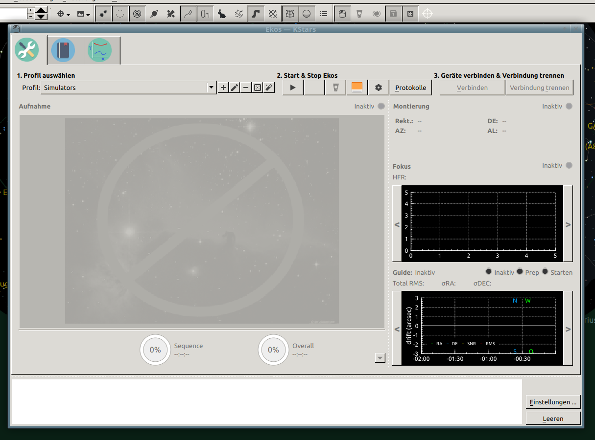
Task: Toggle constellation boundaries icon in KStars toolbar
Action: coord(239,14)
